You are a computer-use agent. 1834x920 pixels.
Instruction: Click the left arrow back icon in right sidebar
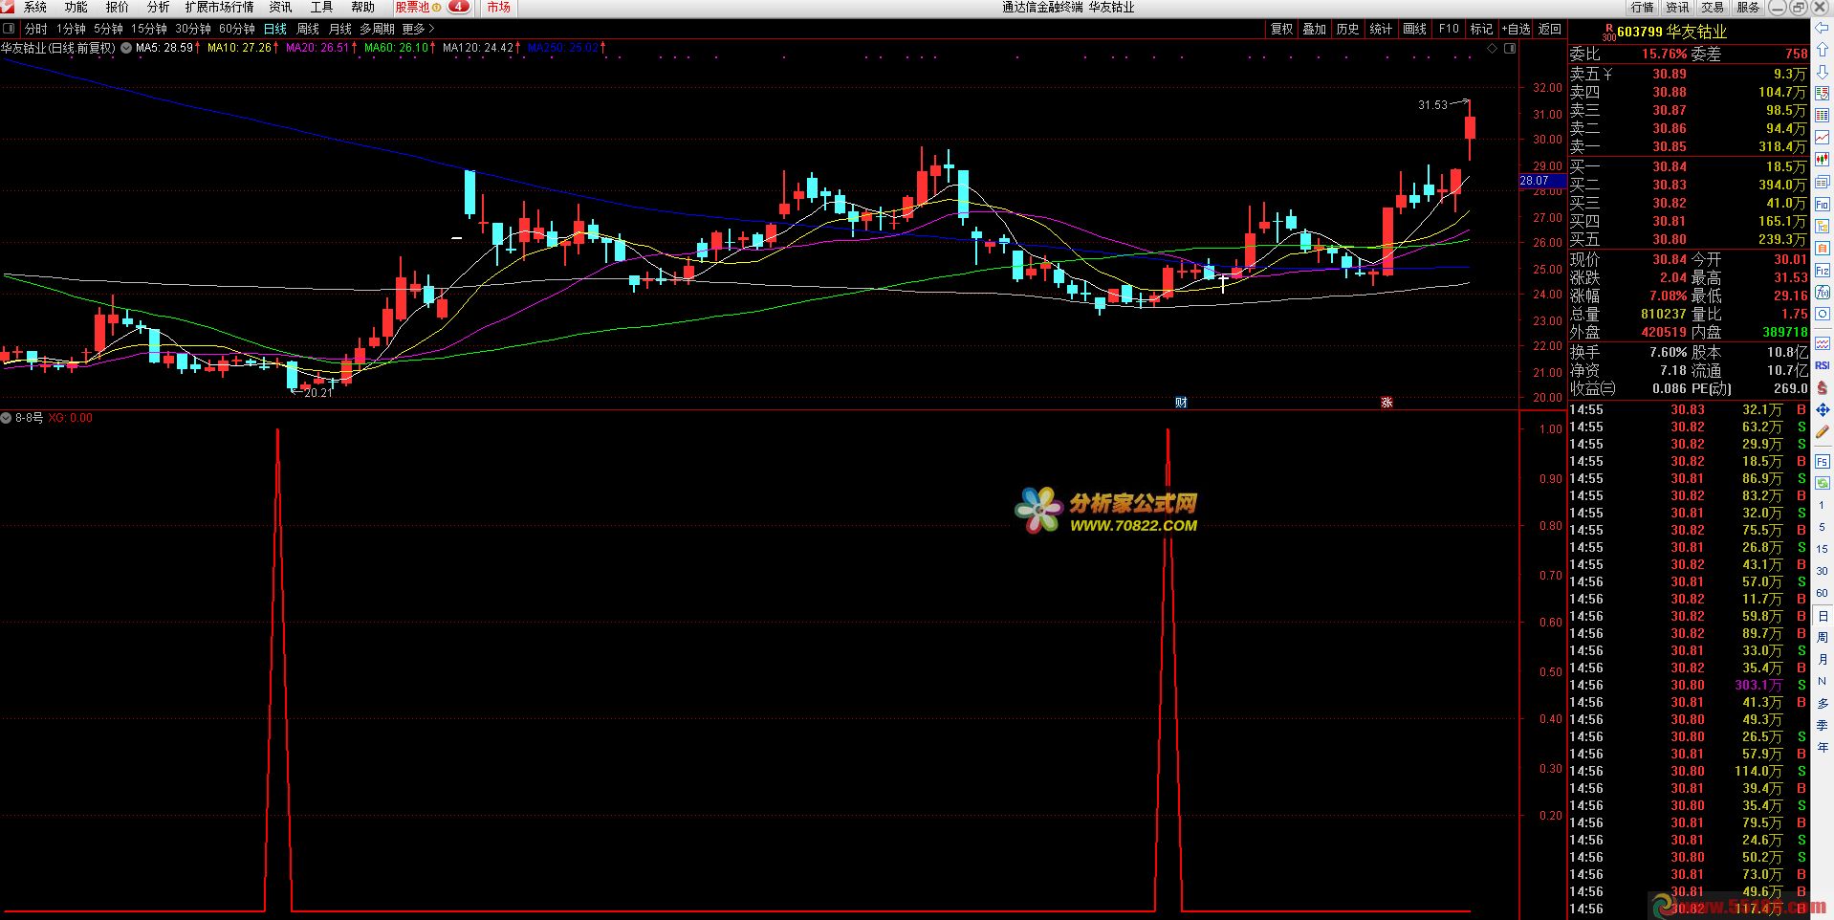pyautogui.click(x=1823, y=28)
